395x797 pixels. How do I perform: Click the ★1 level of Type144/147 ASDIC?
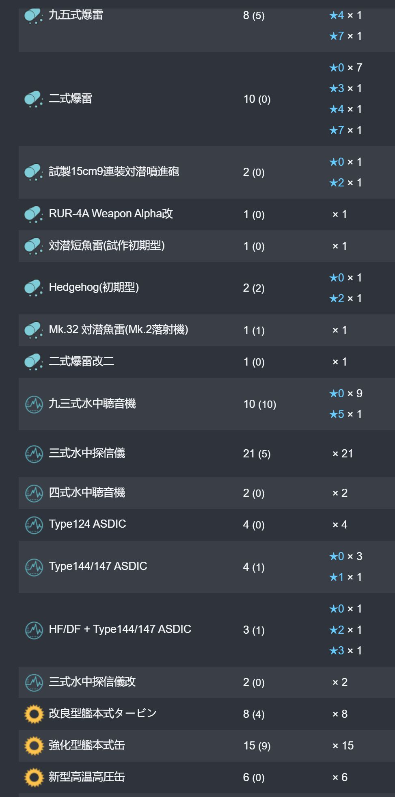click(337, 577)
